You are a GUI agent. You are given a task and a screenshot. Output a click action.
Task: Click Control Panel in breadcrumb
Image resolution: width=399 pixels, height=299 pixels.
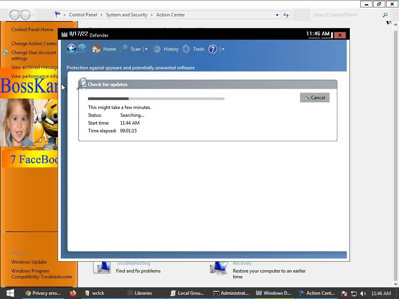83,15
